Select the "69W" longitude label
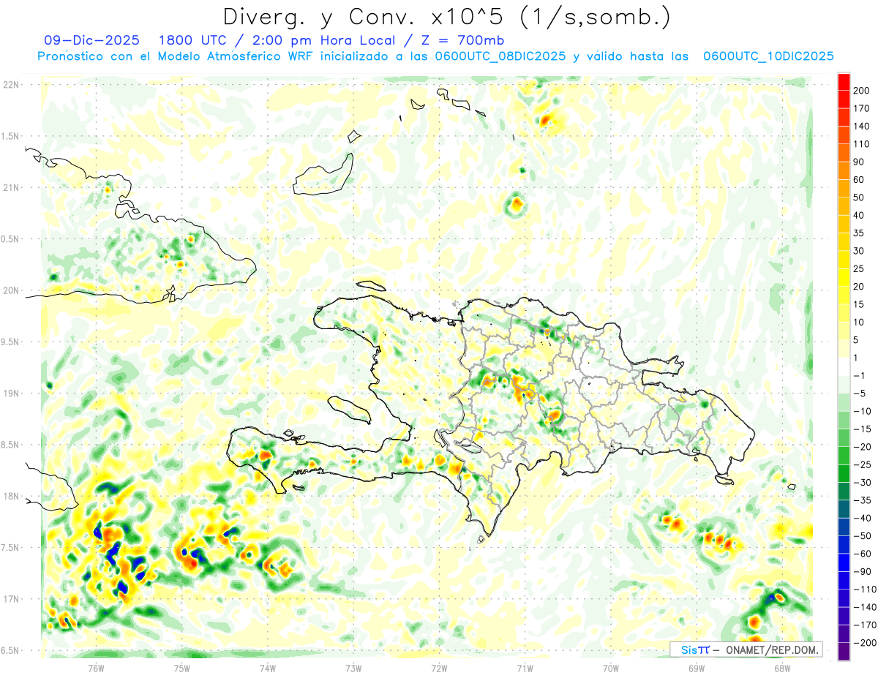The height and width of the screenshot is (678, 878). pyautogui.click(x=697, y=668)
